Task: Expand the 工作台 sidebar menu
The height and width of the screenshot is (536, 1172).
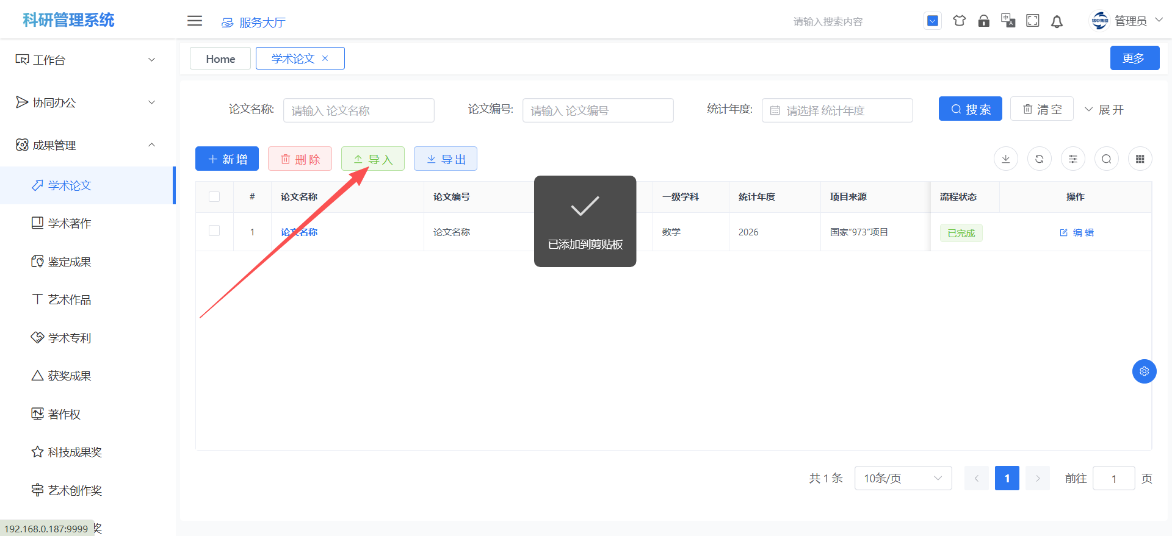Action: 85,60
